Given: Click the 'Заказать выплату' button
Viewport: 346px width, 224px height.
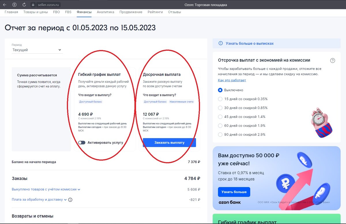Looking at the screenshot, I should 169,142.
